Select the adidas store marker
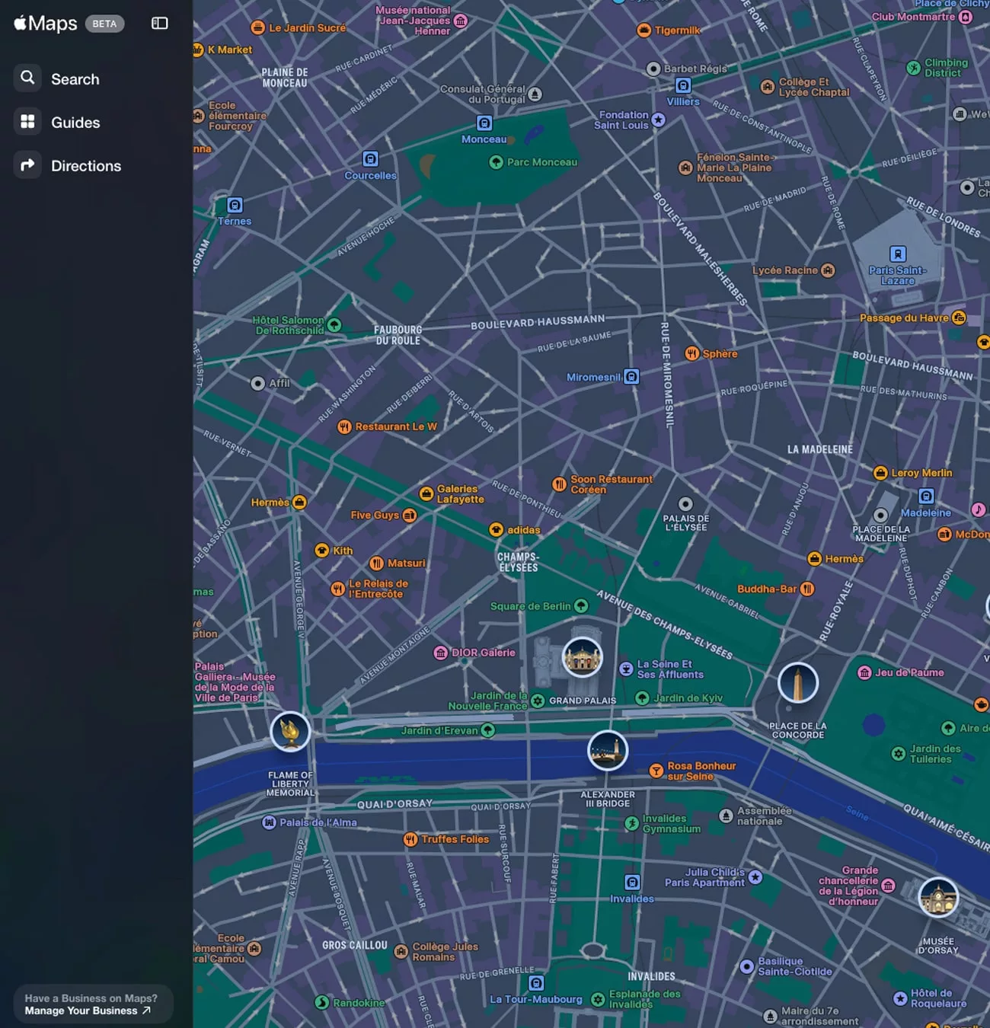 496,530
